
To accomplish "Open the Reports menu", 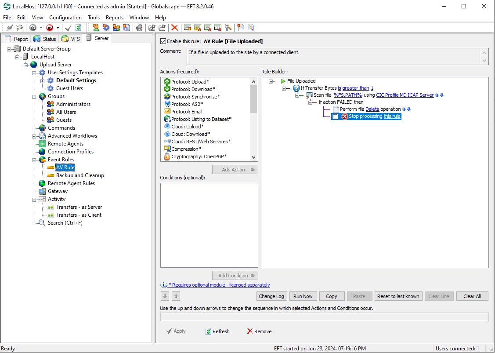I will click(x=114, y=18).
